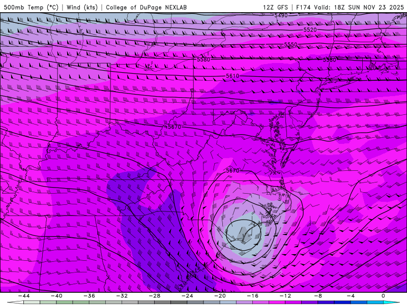
Task: Click the -24 color scale label
Action: point(187,296)
